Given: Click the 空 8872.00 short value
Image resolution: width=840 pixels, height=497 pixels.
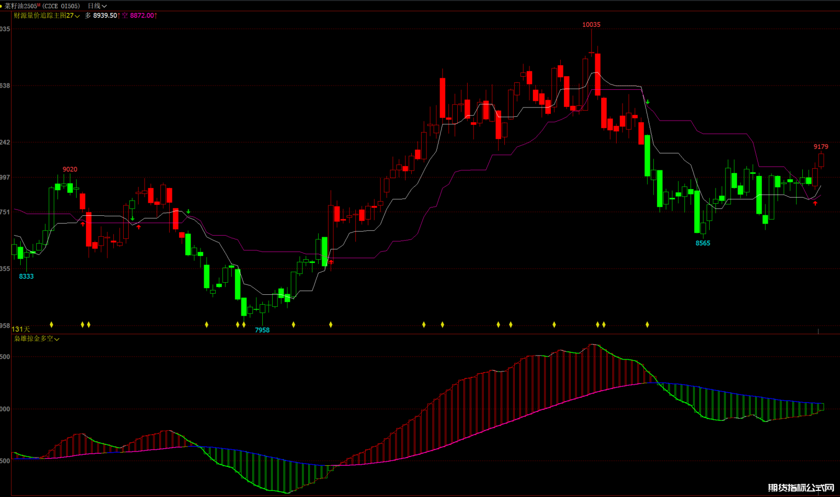Looking at the screenshot, I should (140, 15).
